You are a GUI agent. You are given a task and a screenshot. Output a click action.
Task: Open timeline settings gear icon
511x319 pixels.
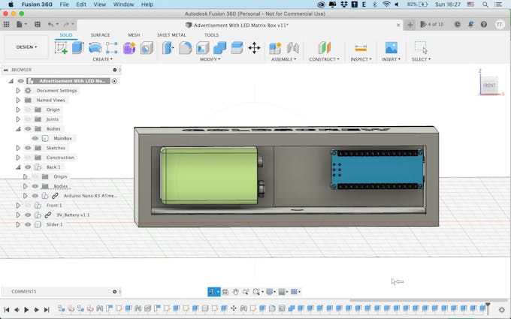pos(502,309)
